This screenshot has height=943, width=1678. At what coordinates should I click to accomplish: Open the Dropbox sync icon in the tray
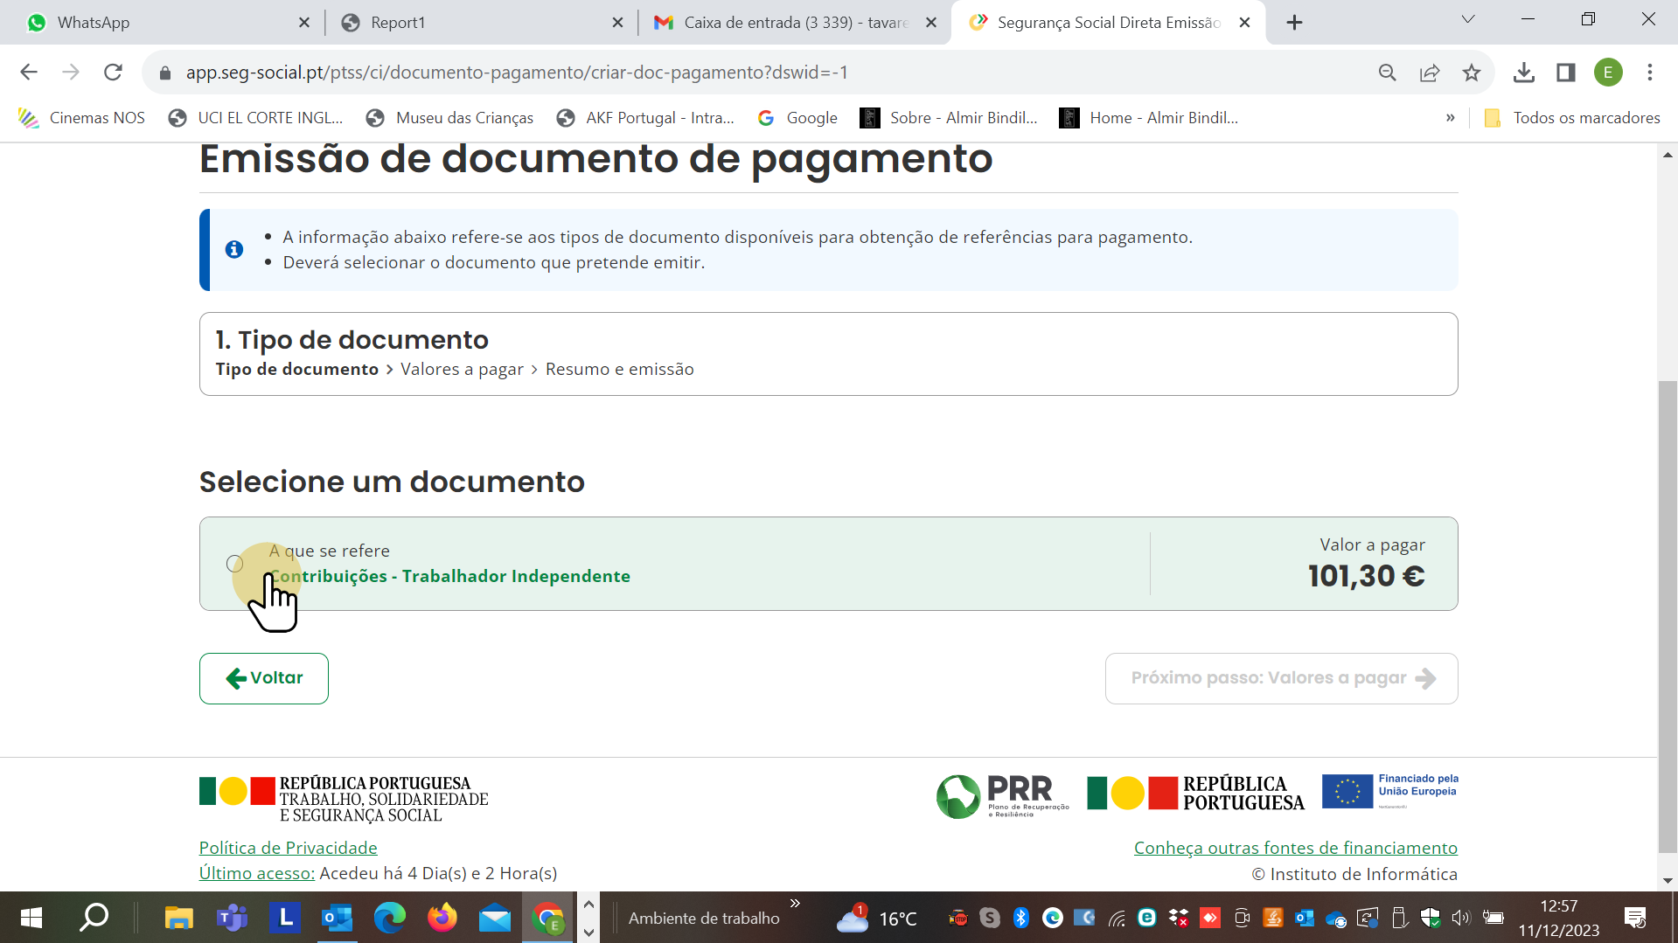pyautogui.click(x=1178, y=918)
